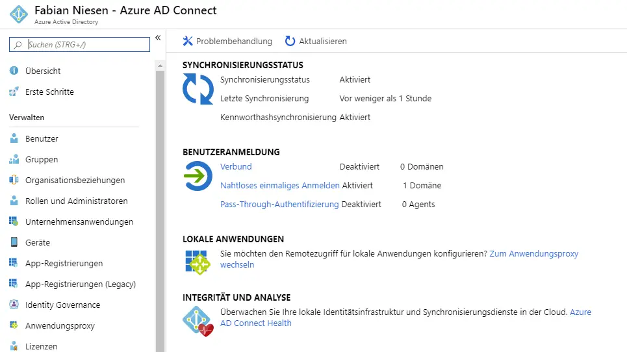Click the INTEGRITÄT UND ANALYSE heading
Screen dimensions: 627x352
coord(237,297)
